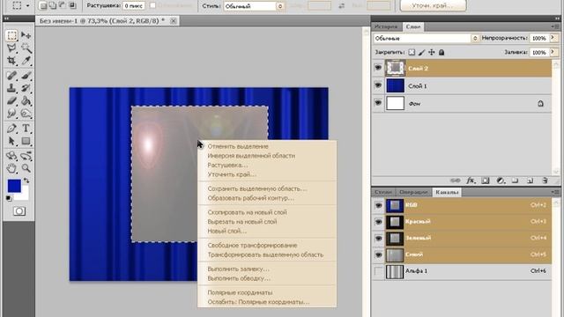Toggle lock position icon

(x=432, y=53)
